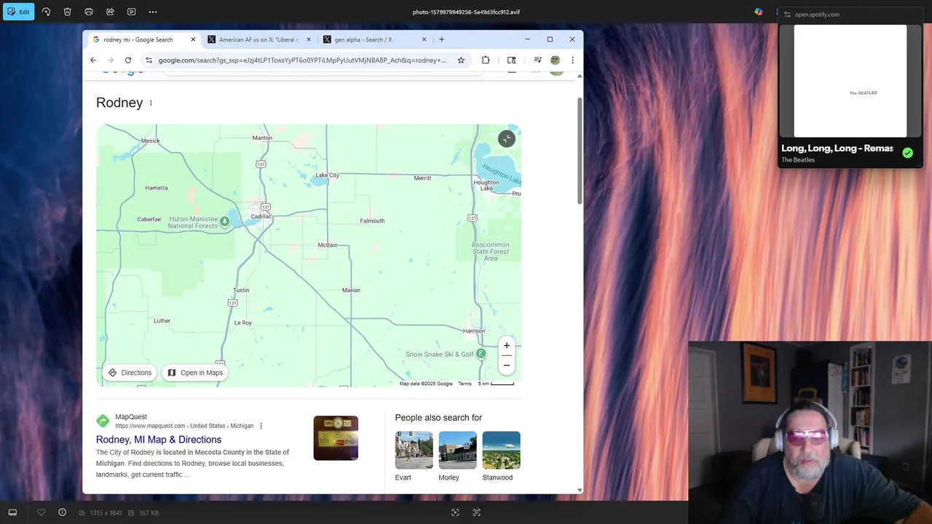
Task: Click the Edit button in Photos toolbar
Action: click(18, 12)
